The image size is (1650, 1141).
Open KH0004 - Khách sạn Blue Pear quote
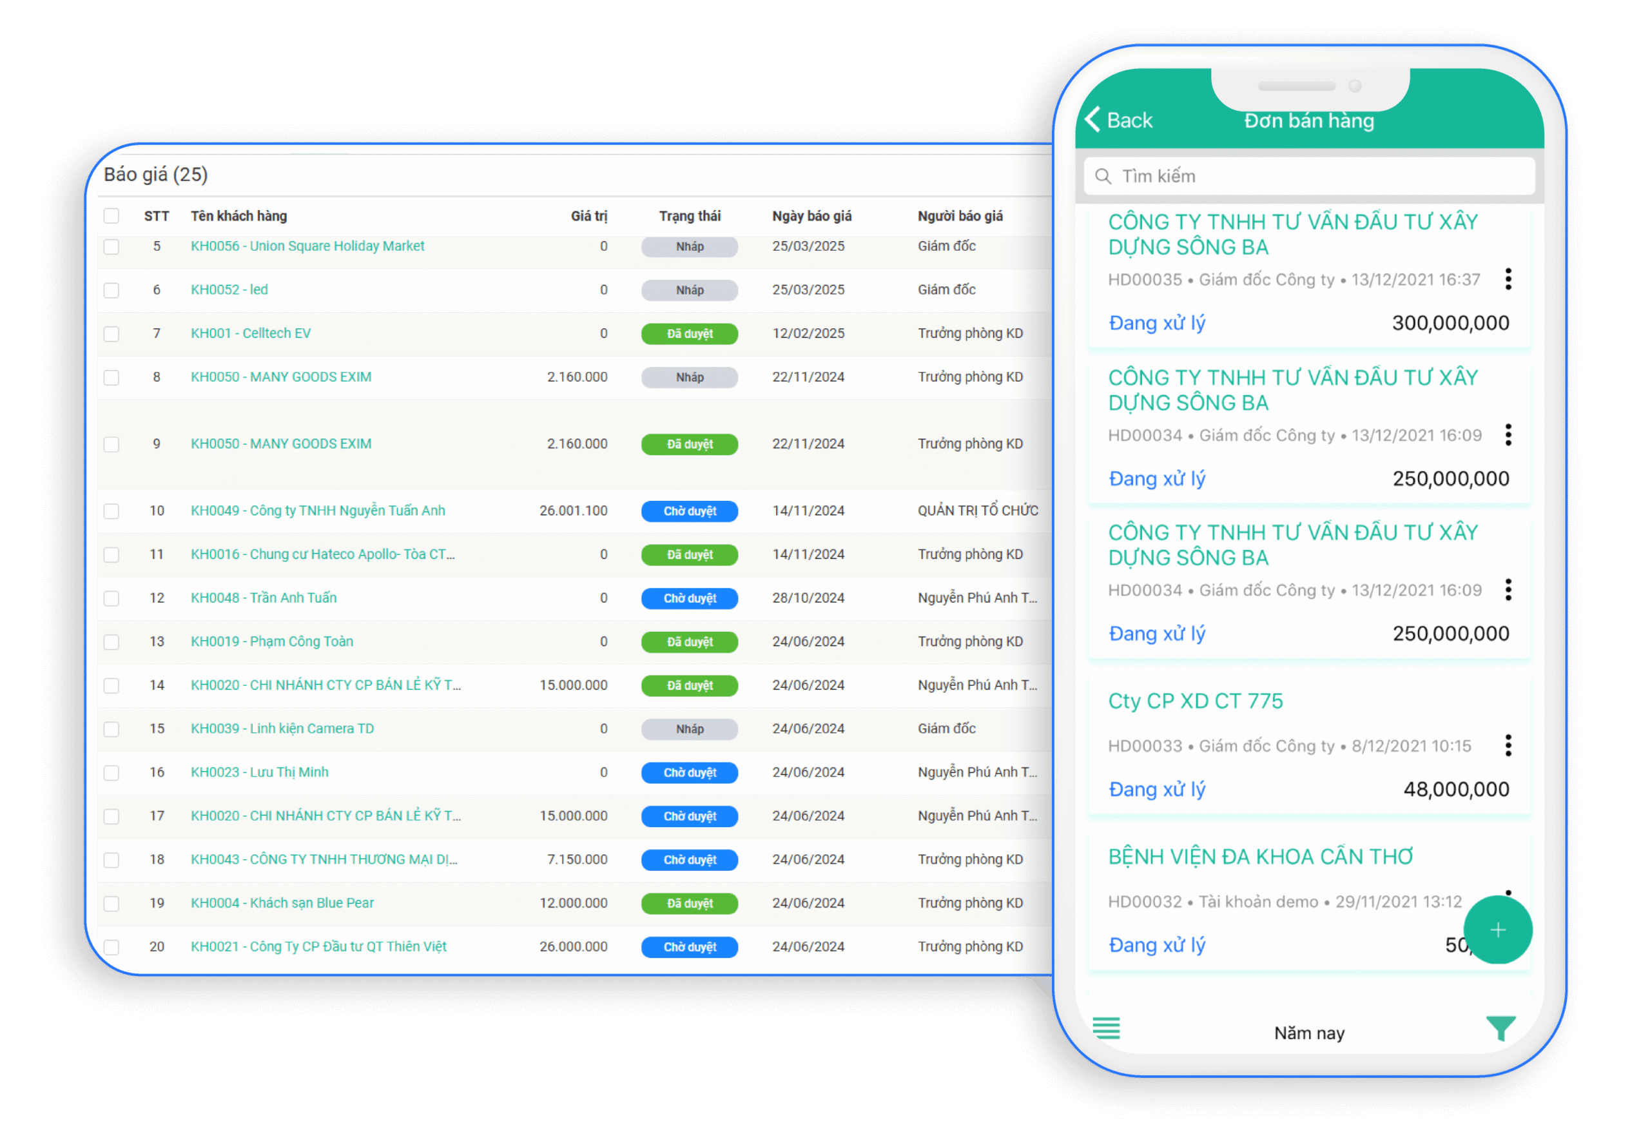pyautogui.click(x=282, y=903)
